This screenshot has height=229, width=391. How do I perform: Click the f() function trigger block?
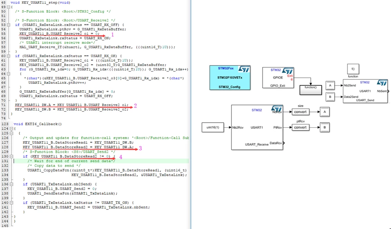tap(353, 69)
